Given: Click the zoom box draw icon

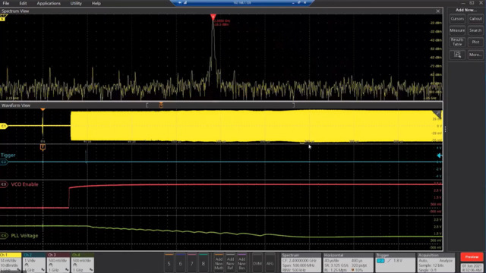Looking at the screenshot, I should (x=457, y=55).
